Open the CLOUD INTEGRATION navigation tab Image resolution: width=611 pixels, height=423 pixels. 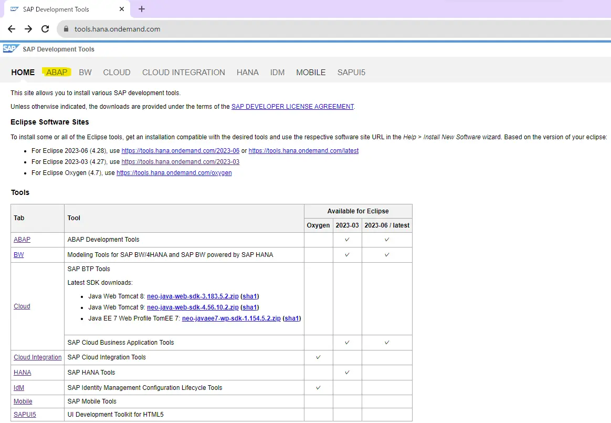(x=184, y=72)
